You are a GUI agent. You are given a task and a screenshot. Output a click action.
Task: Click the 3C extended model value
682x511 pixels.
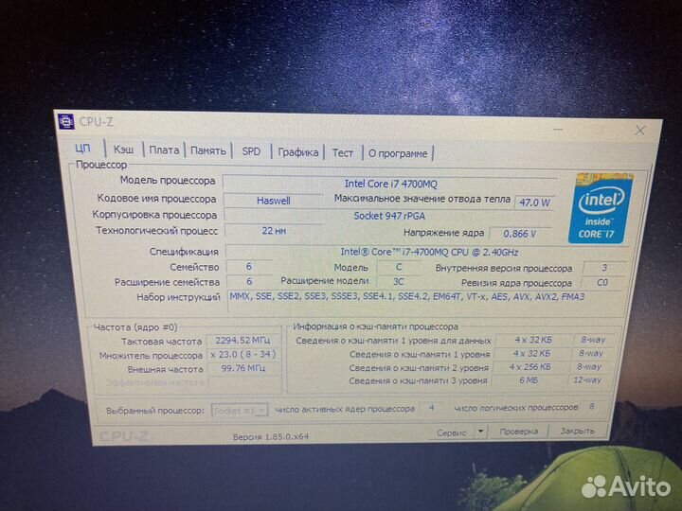[x=399, y=282]
